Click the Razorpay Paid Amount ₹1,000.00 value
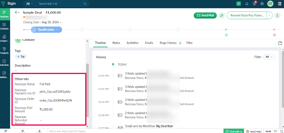This screenshot has height=133, width=284. pyautogui.click(x=46, y=109)
